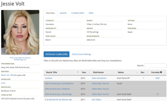
Task: Sort table by Movie Title arrow
Action: [x=78, y=72]
